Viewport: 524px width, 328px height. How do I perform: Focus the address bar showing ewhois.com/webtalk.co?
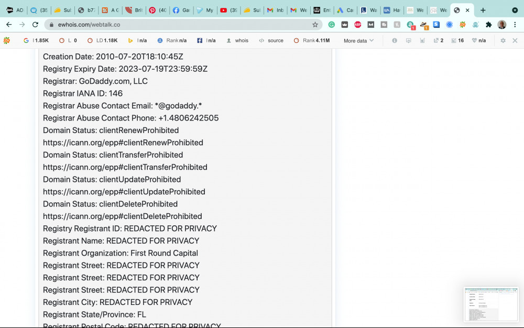pos(184,25)
